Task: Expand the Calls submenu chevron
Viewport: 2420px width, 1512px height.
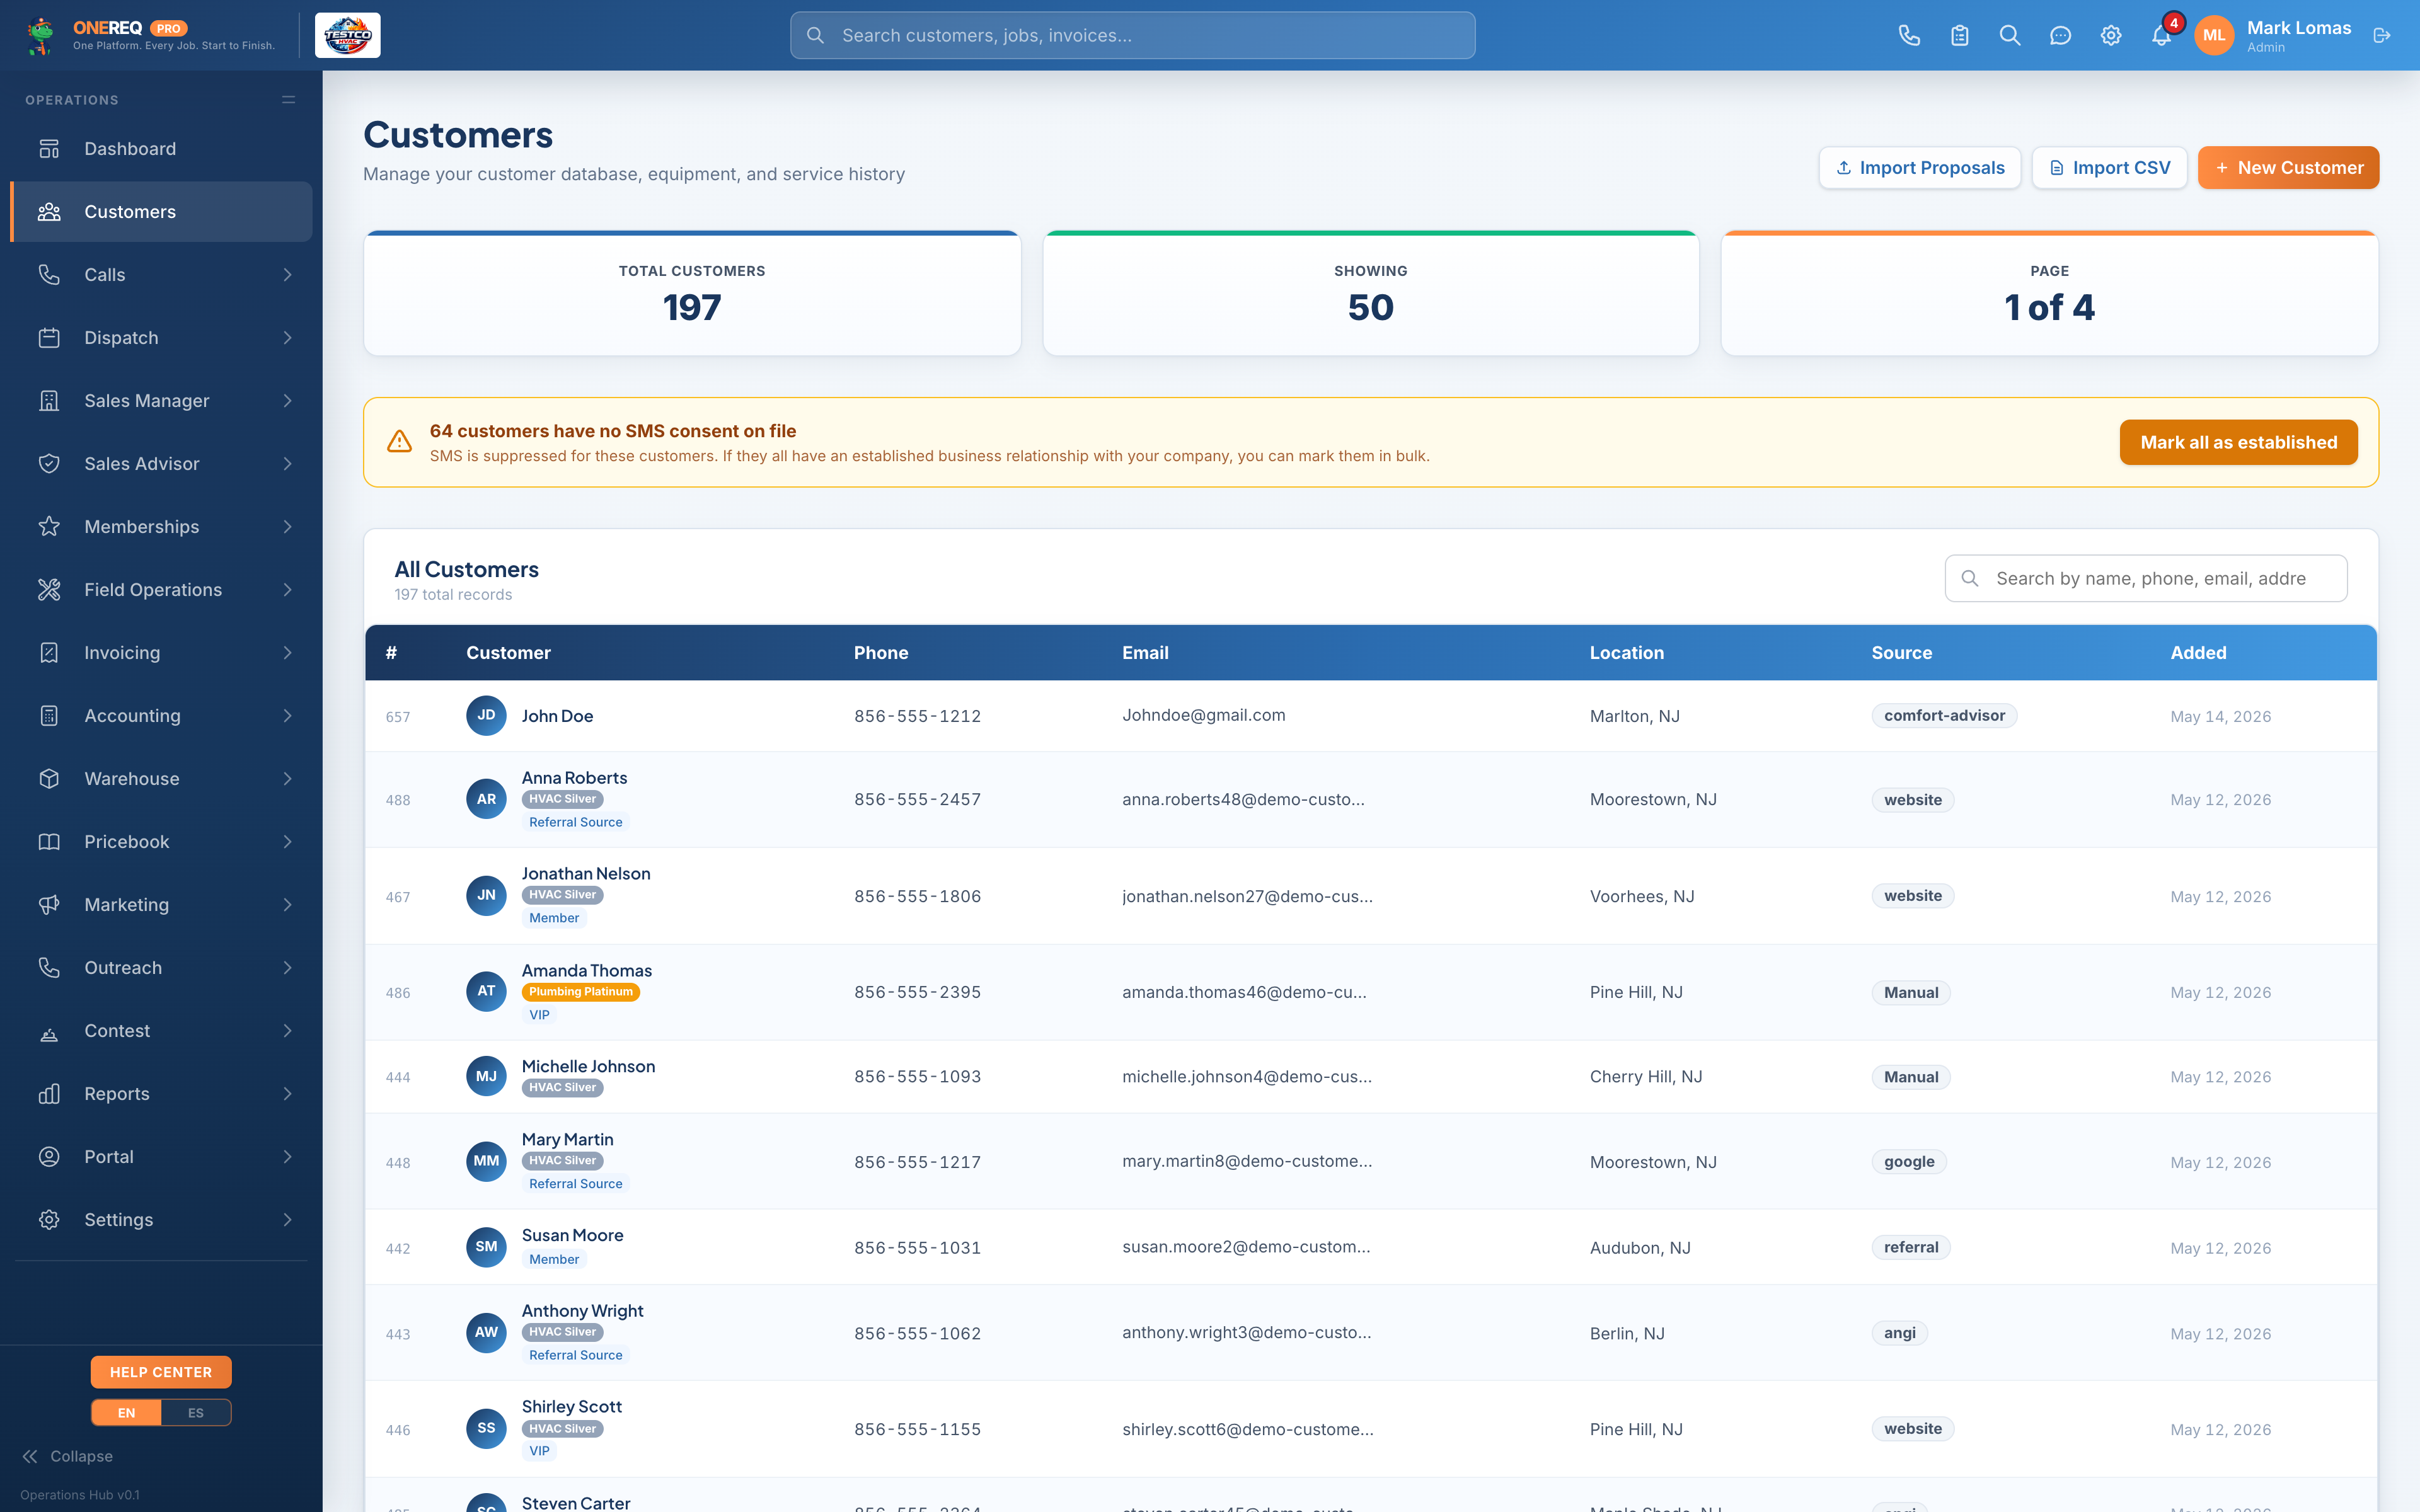Action: coord(288,275)
